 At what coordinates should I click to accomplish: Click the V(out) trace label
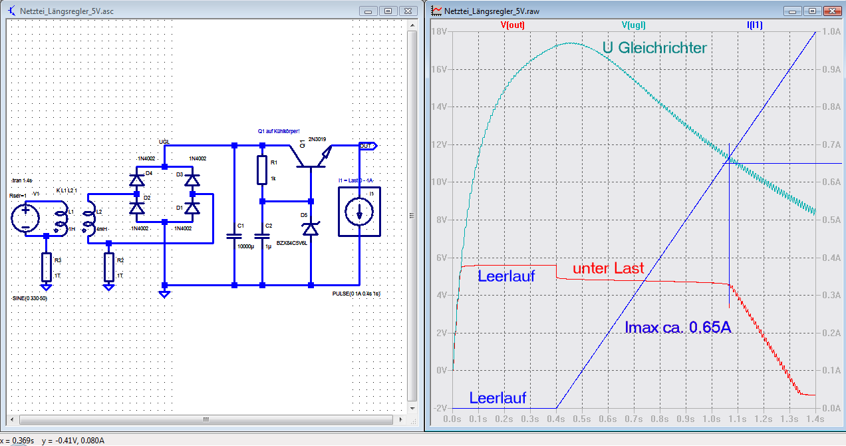[x=512, y=25]
